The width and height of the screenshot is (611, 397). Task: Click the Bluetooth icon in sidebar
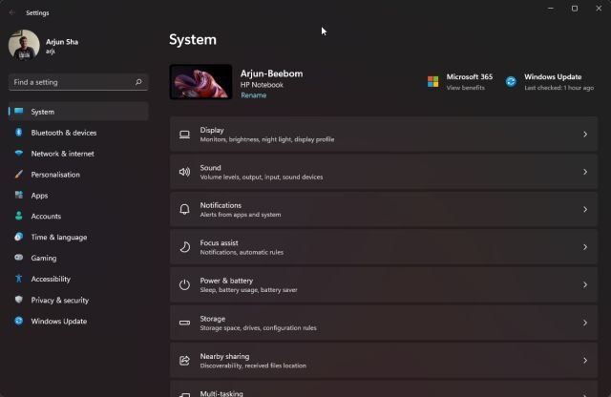pyautogui.click(x=19, y=133)
